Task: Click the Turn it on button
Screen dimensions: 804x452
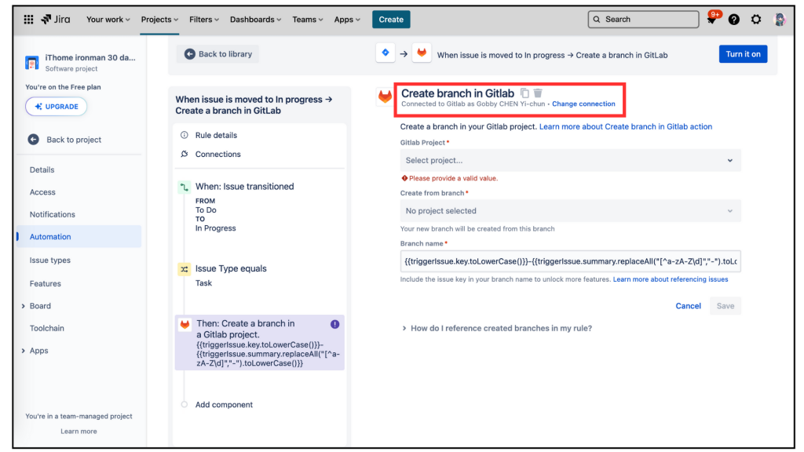Action: (743, 54)
